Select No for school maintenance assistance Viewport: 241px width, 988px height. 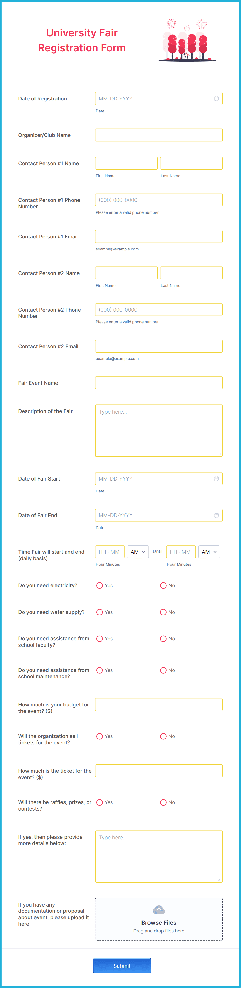point(163,670)
